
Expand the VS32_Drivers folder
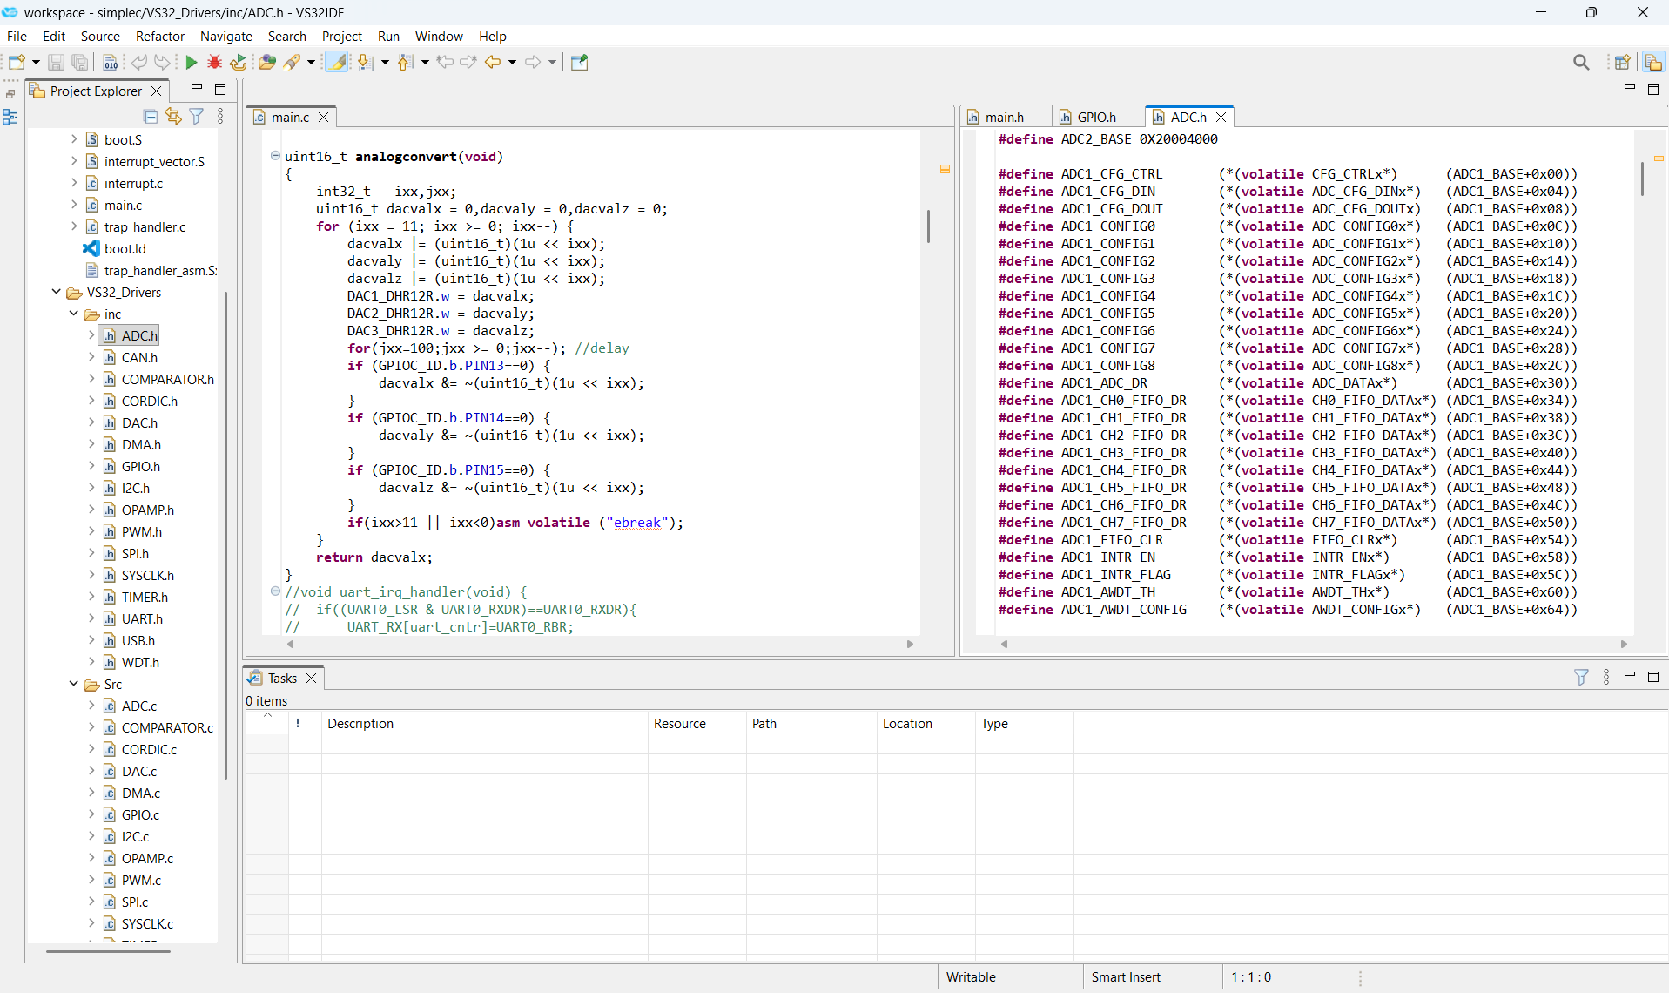coord(56,292)
